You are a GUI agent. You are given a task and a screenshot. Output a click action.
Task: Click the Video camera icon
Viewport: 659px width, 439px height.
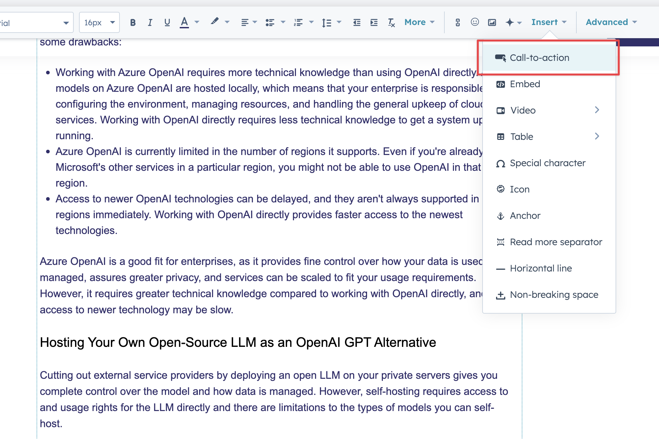[x=500, y=111]
